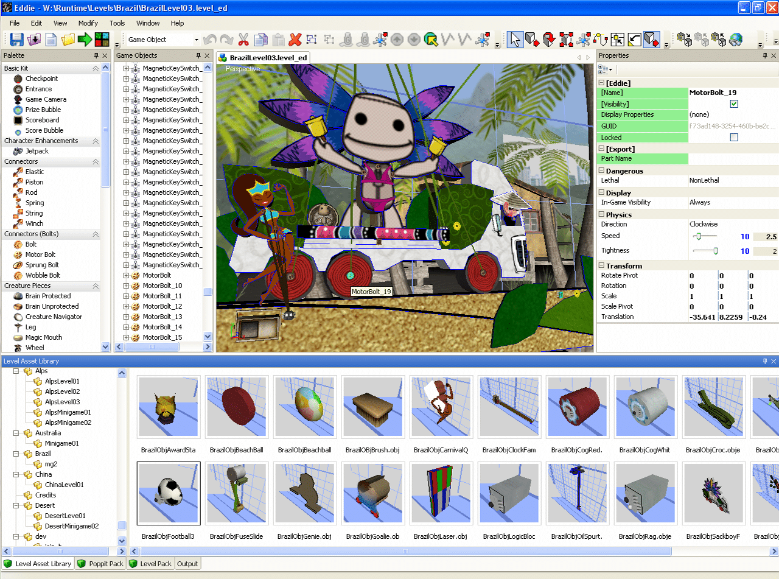Image resolution: width=779 pixels, height=579 pixels.
Task: Open the Game Object dropdown
Action: [x=163, y=40]
